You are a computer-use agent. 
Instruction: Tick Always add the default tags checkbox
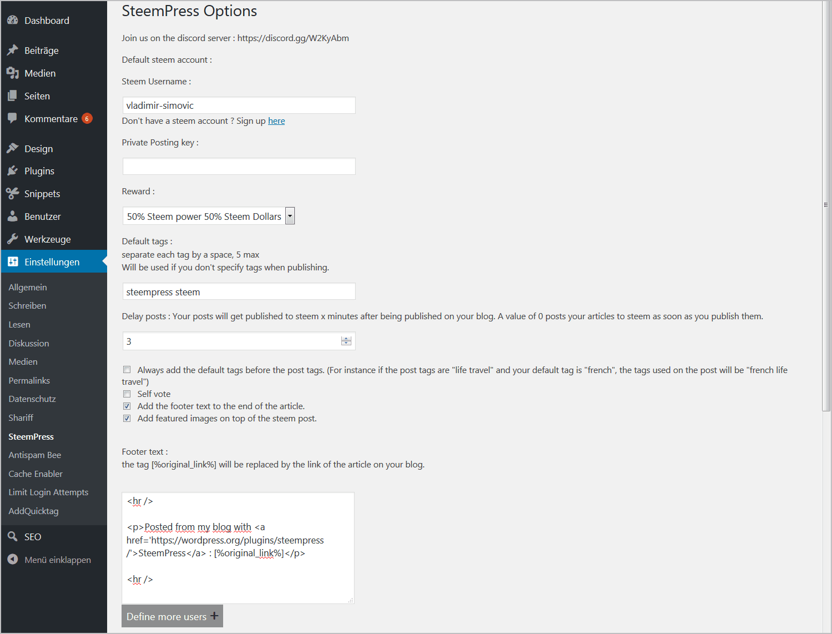pyautogui.click(x=127, y=370)
